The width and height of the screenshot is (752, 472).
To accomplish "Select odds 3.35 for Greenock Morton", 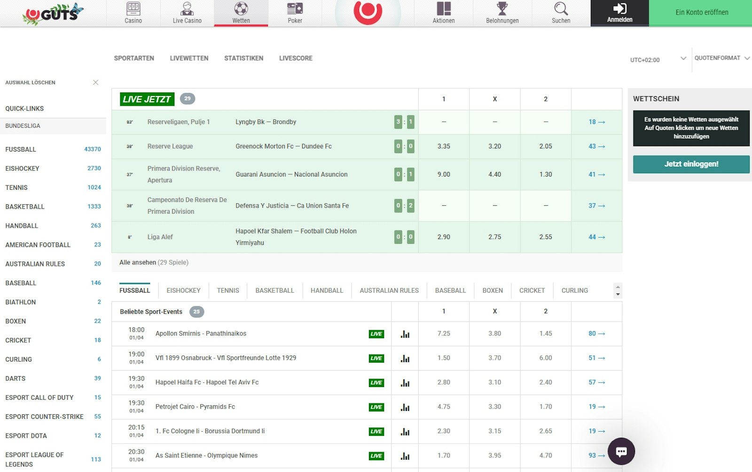I will (444, 147).
